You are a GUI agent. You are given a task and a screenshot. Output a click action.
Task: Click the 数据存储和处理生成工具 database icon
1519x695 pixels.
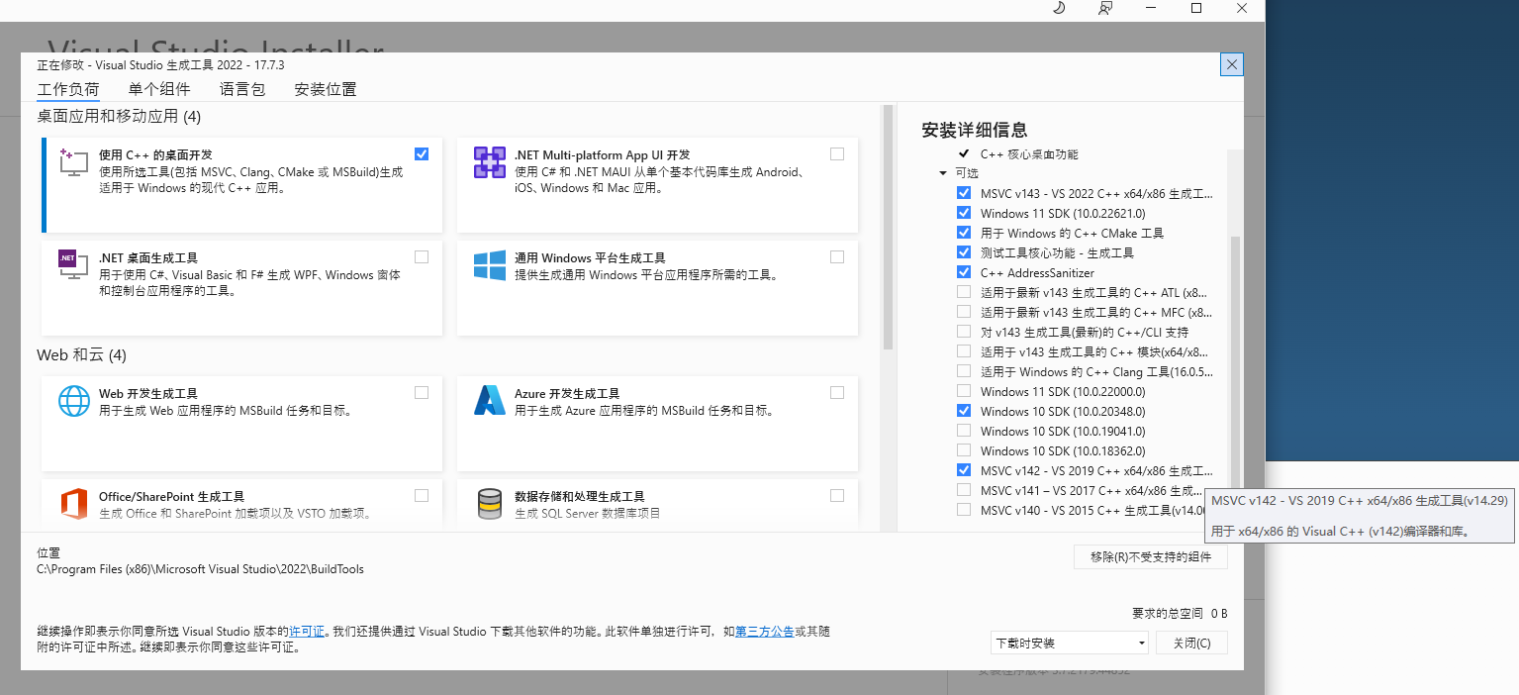[490, 504]
